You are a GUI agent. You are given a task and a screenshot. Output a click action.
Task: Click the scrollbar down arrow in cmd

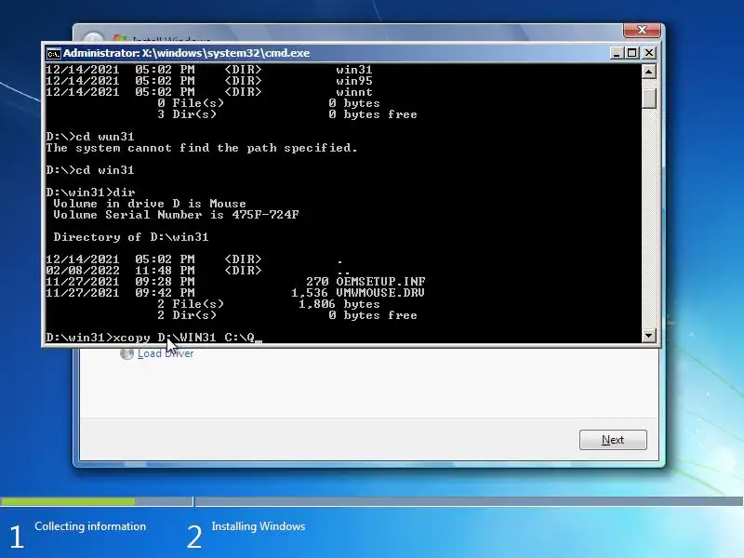click(648, 336)
